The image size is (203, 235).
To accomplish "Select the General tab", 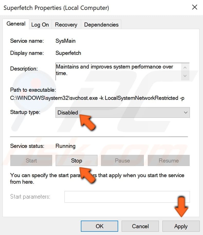I will 16,24.
